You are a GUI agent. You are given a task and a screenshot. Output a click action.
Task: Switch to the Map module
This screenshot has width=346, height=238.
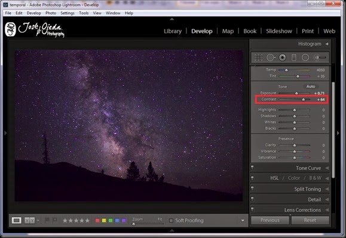(x=228, y=31)
